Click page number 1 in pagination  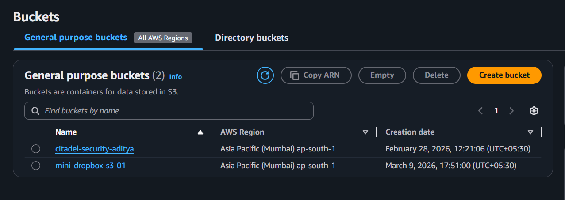click(x=496, y=111)
